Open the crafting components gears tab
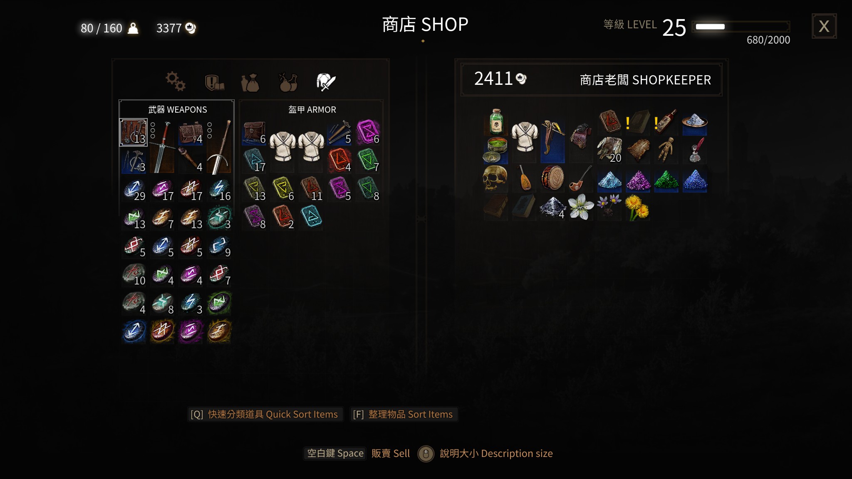The image size is (852, 479). pos(176,81)
